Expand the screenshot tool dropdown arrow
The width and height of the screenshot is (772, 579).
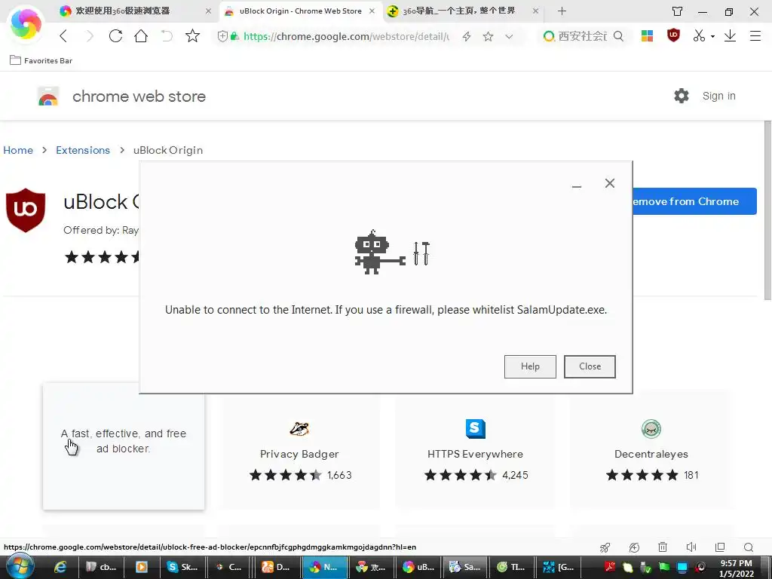click(x=712, y=36)
